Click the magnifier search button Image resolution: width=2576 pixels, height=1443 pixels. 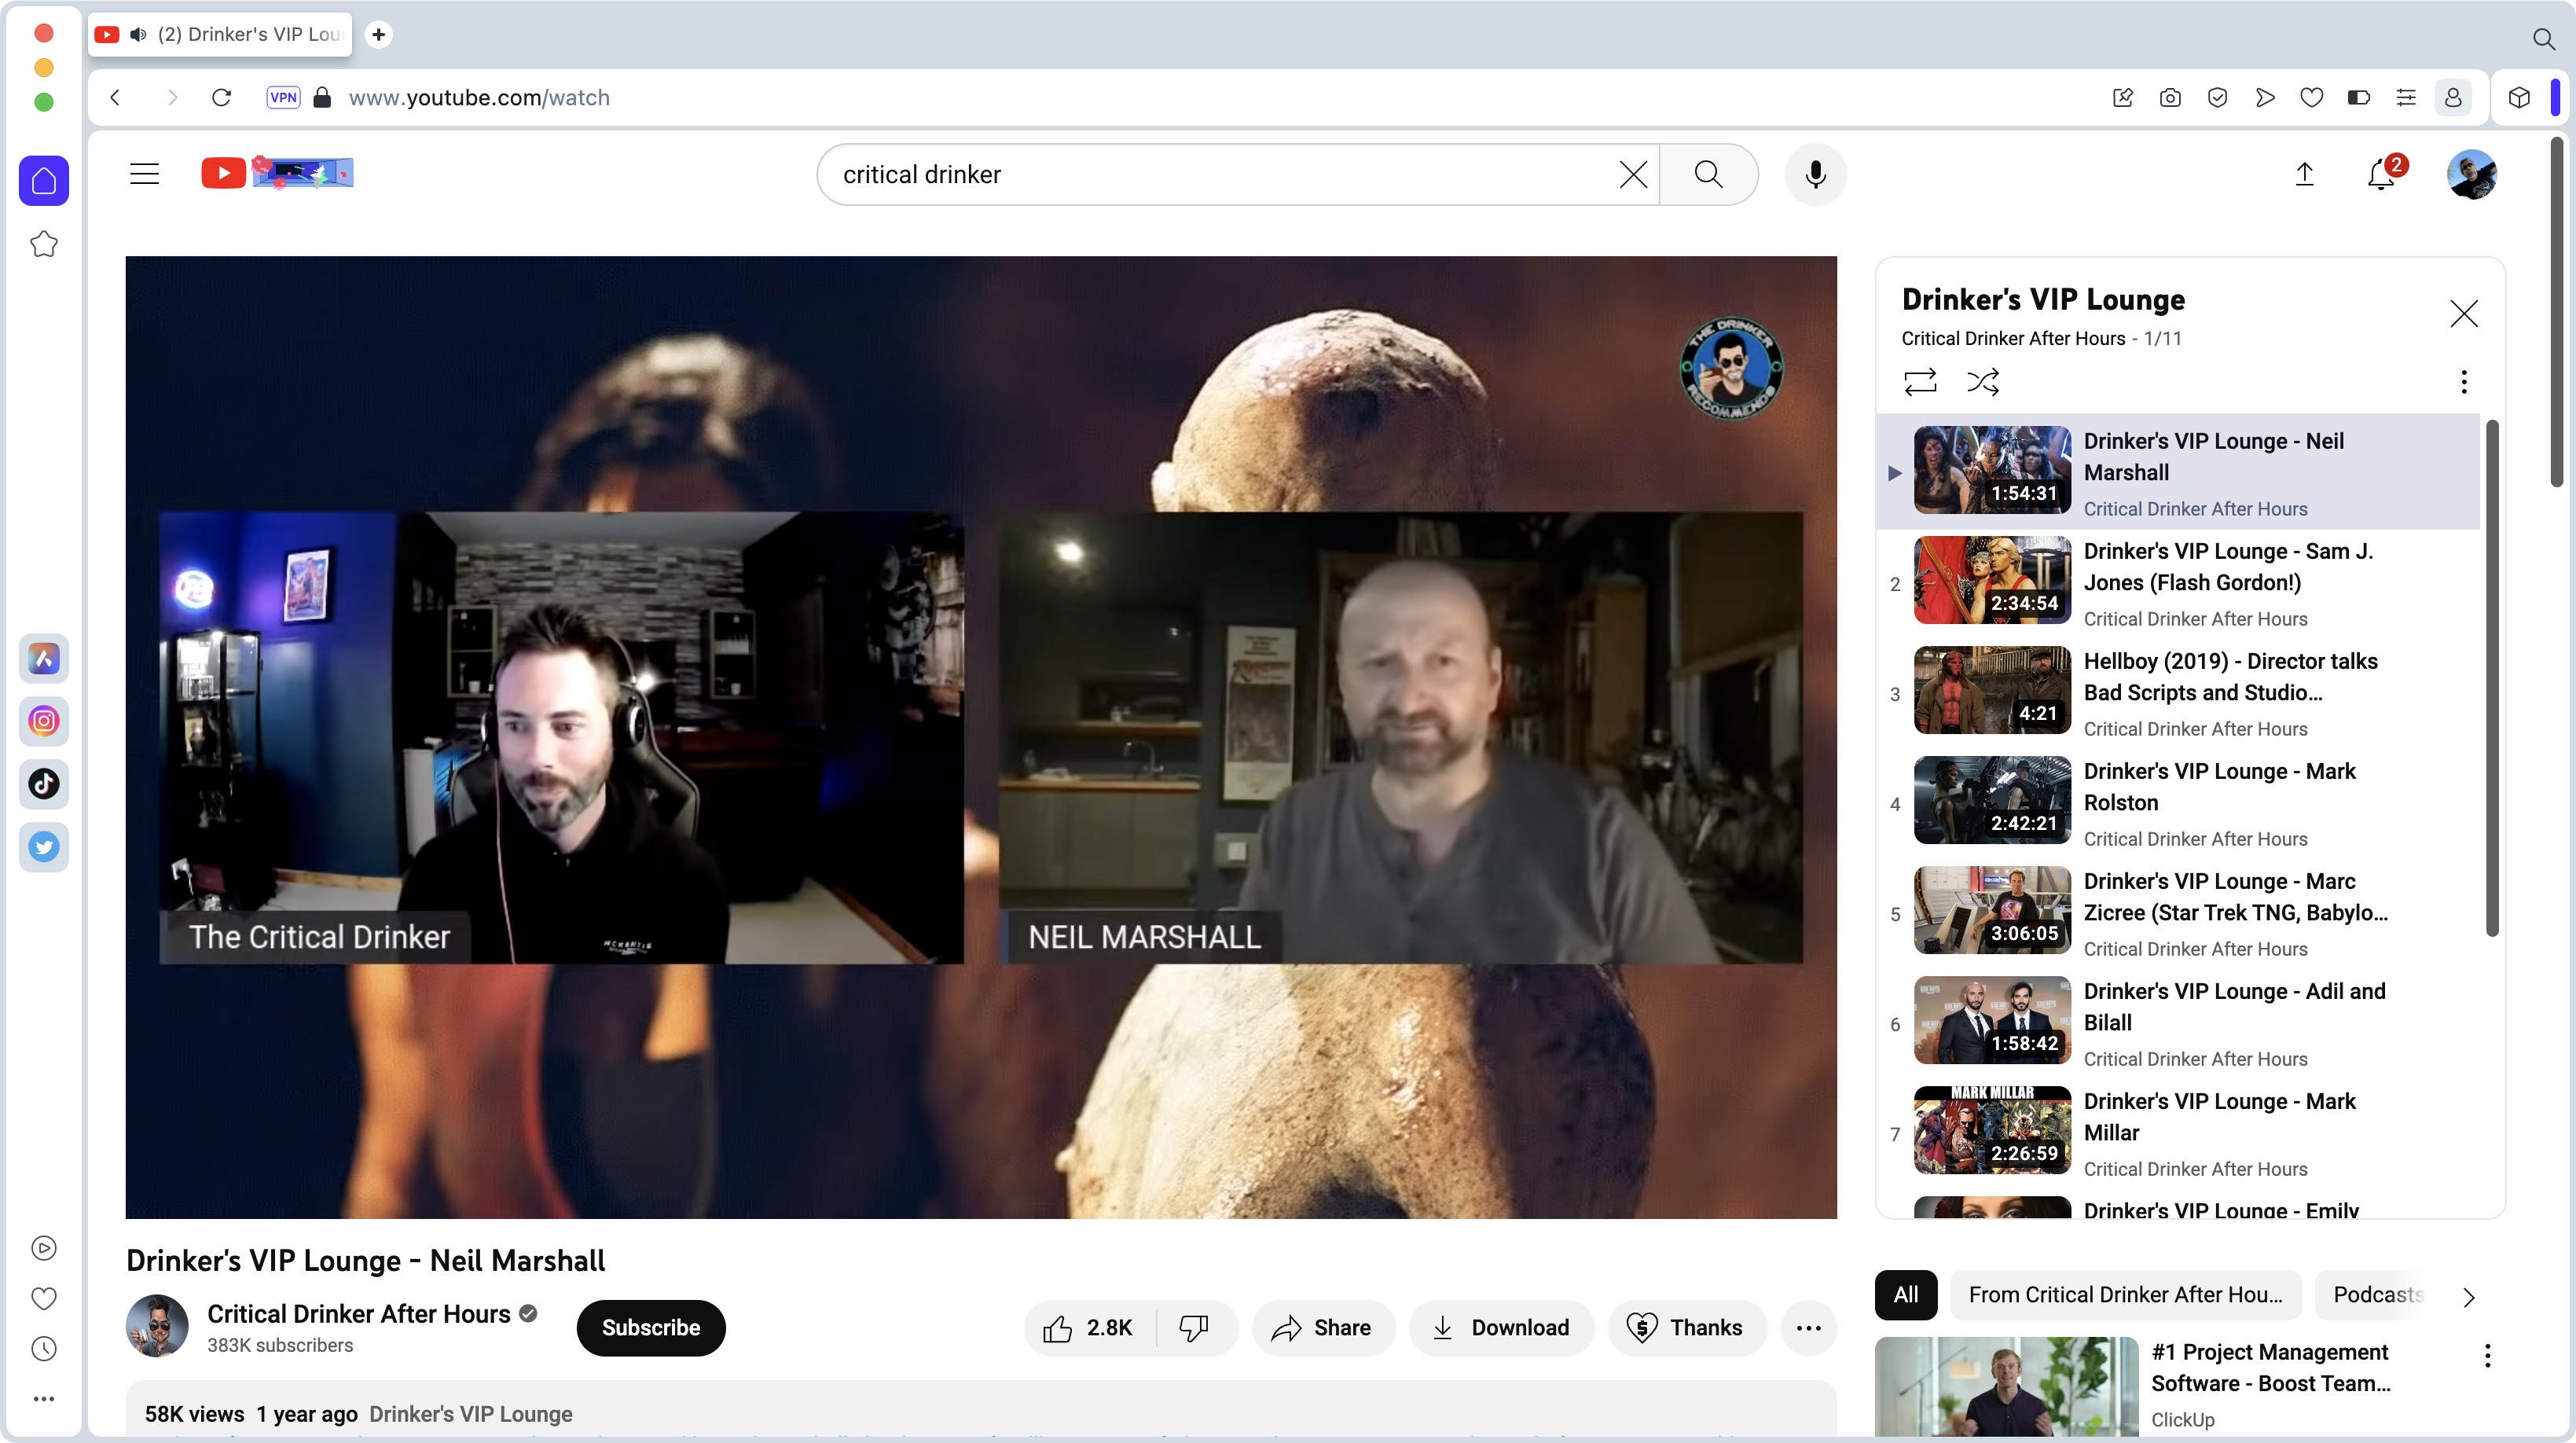1708,175
